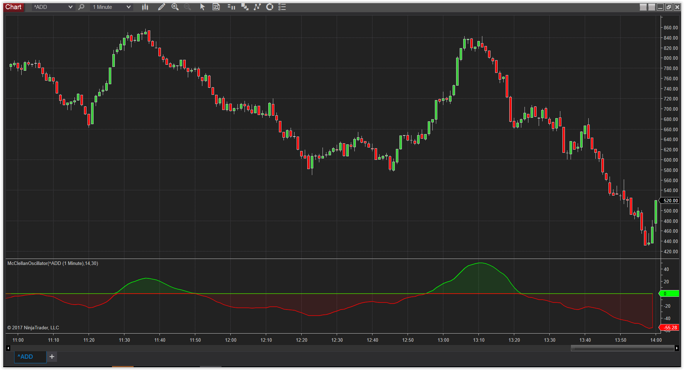Toggle the Chart Trader icon
Viewport: 684px width, 370px height.
tap(231, 7)
